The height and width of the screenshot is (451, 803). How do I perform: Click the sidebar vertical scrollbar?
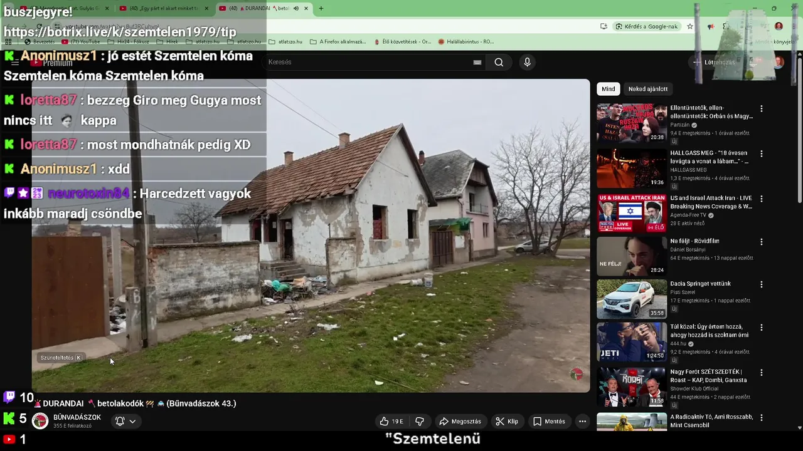(x=799, y=130)
